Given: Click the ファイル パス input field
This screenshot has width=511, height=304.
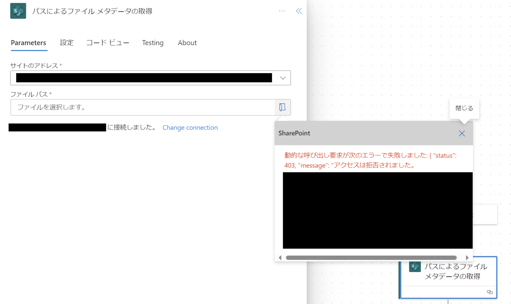Looking at the screenshot, I should click(143, 107).
